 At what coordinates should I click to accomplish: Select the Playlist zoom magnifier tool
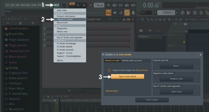[177, 20]
